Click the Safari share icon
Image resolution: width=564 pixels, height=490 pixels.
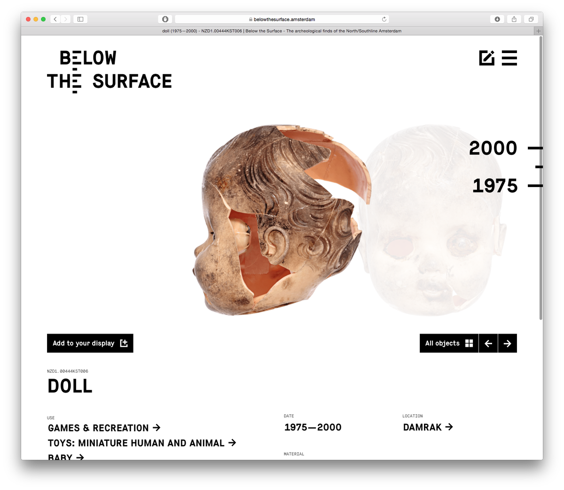(x=514, y=19)
